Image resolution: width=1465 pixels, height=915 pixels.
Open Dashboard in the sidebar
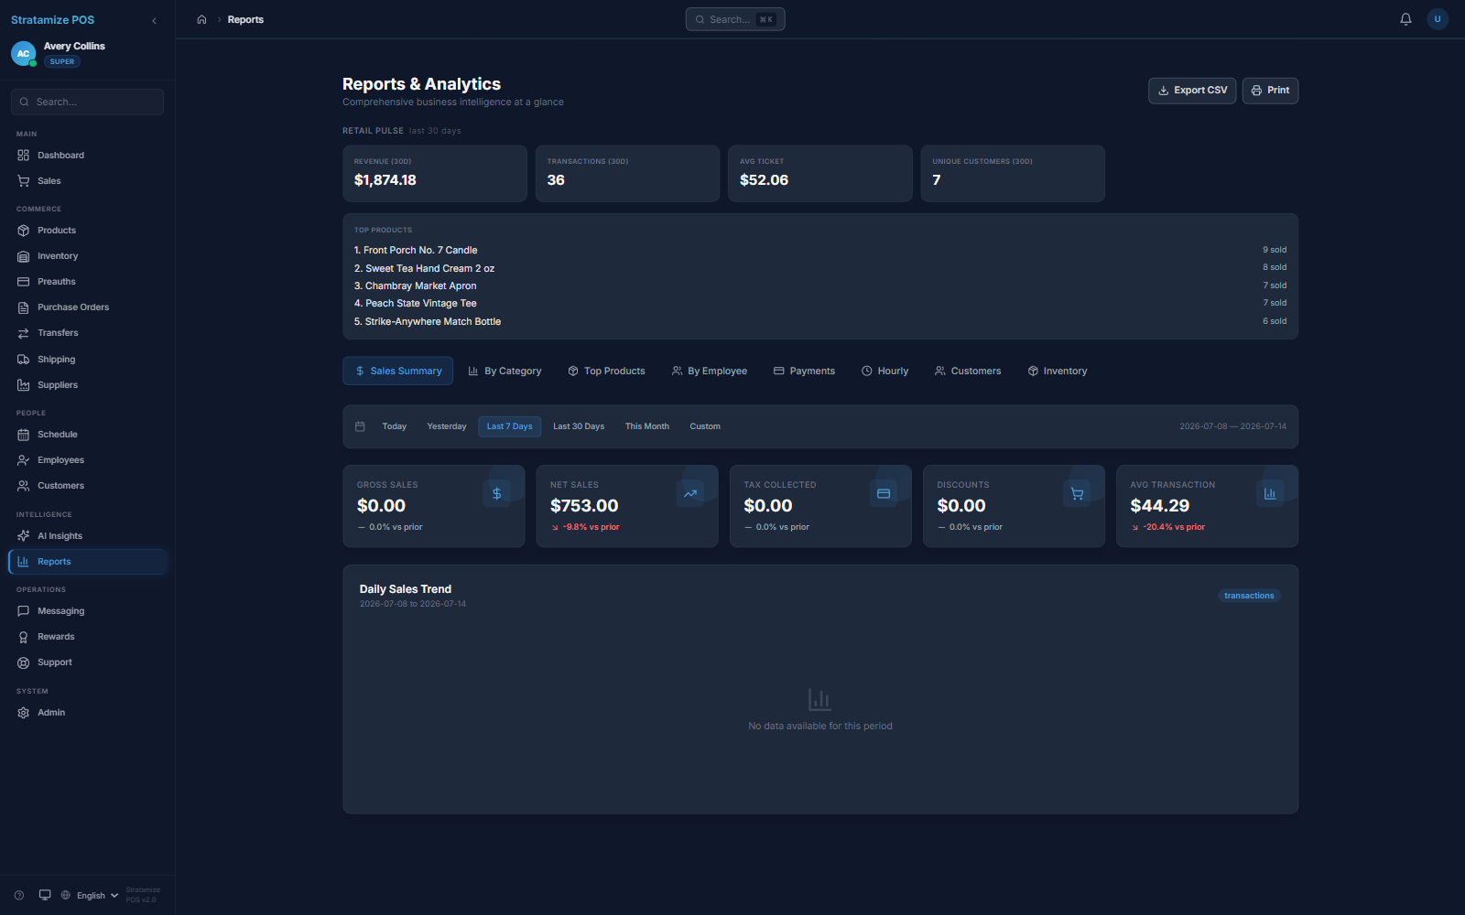pyautogui.click(x=88, y=156)
